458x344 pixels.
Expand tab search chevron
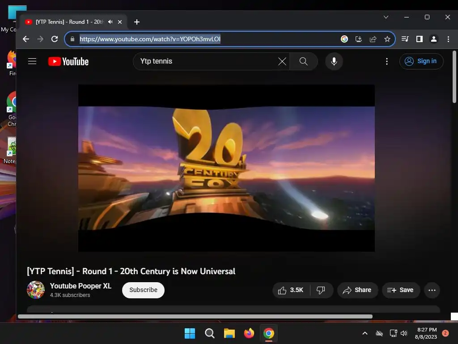coord(386,17)
